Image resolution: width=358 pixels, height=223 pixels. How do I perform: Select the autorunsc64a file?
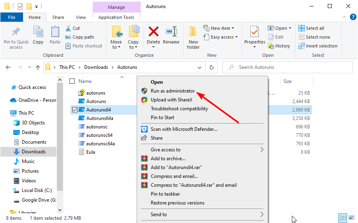pyautogui.click(x=100, y=144)
